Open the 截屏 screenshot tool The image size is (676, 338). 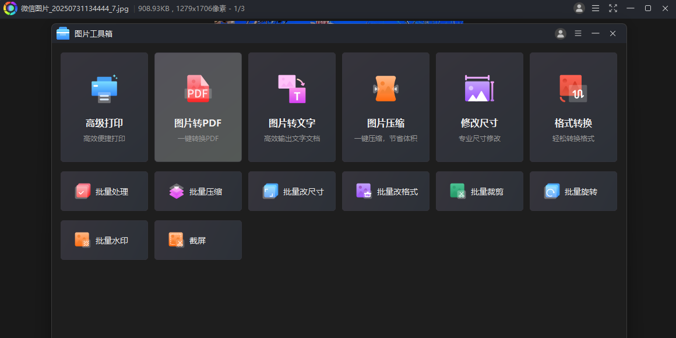click(x=198, y=240)
